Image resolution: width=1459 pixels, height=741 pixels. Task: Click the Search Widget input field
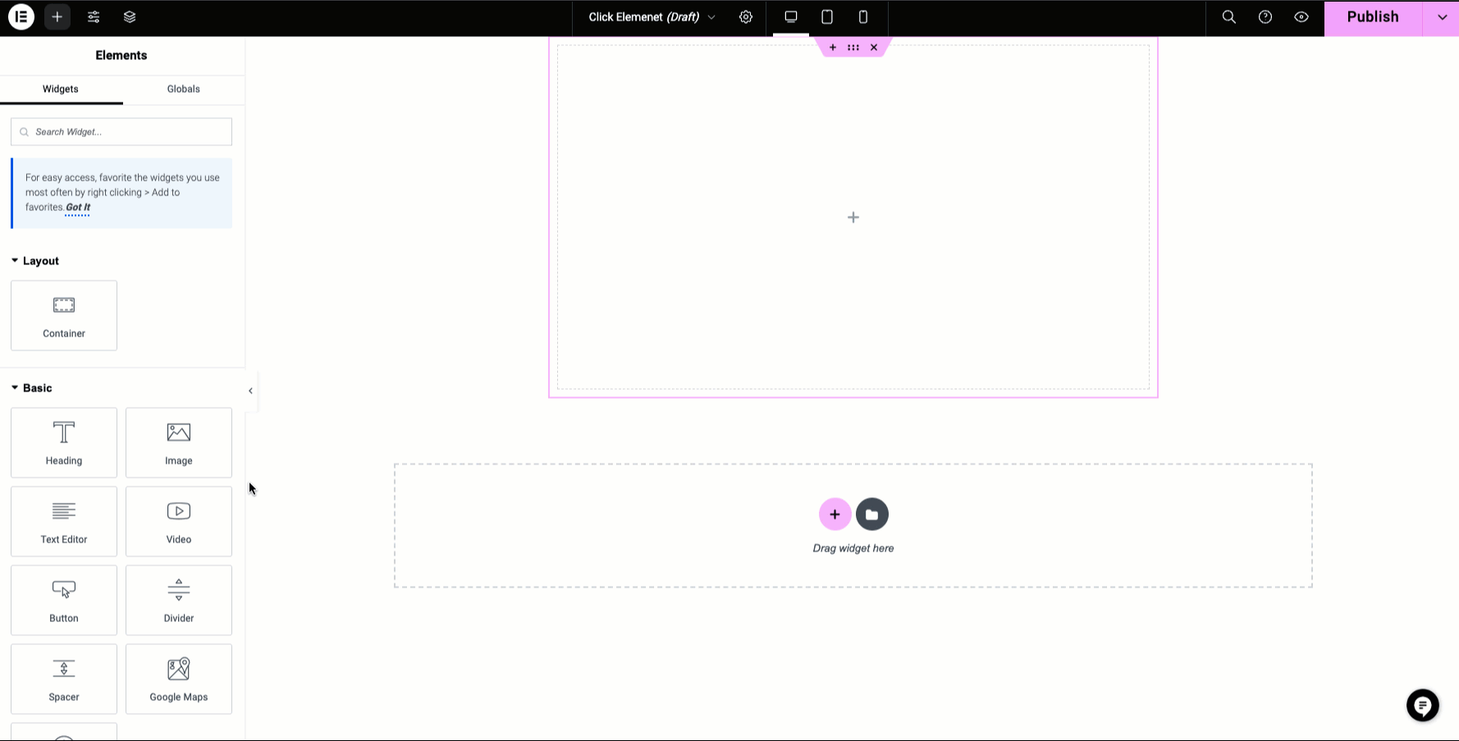click(x=121, y=131)
